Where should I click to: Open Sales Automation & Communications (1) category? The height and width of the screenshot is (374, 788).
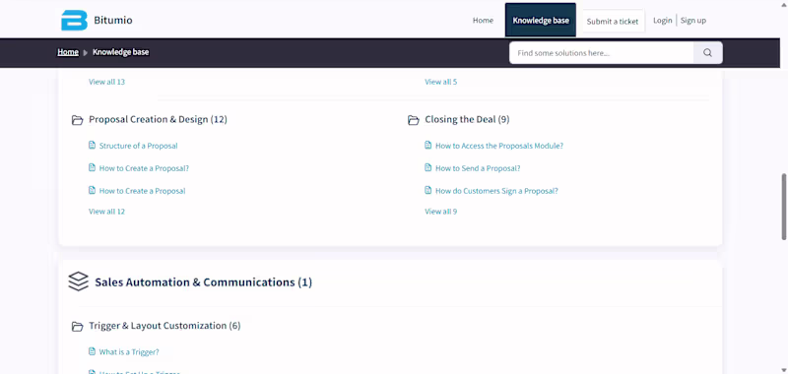point(204,282)
